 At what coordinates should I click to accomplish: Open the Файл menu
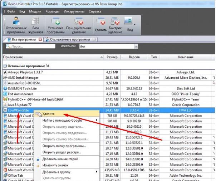coord(11,11)
